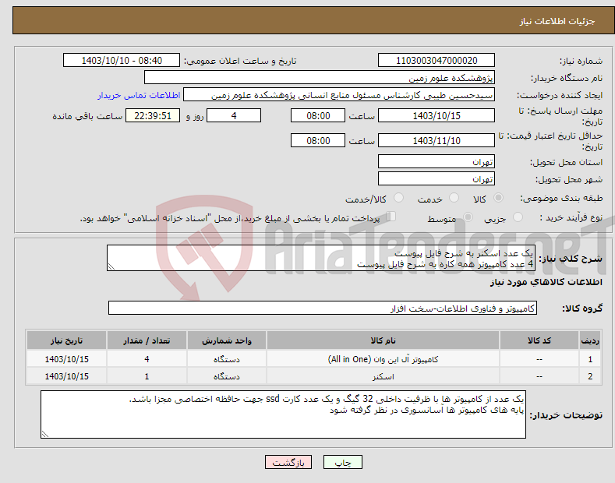Click the response deadline date 1403/10/15 field
Viewport: 615px width, 483px height.
click(437, 115)
